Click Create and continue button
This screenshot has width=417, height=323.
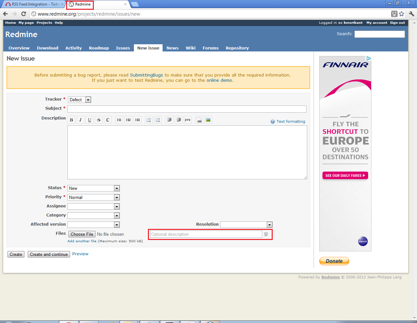[x=49, y=254]
